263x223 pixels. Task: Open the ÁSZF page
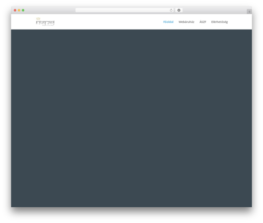(203, 22)
